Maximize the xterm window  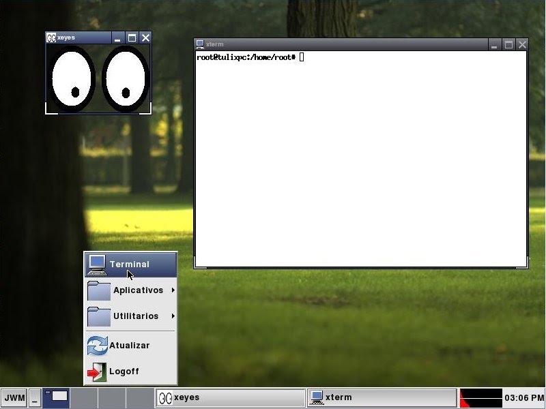[x=508, y=44]
